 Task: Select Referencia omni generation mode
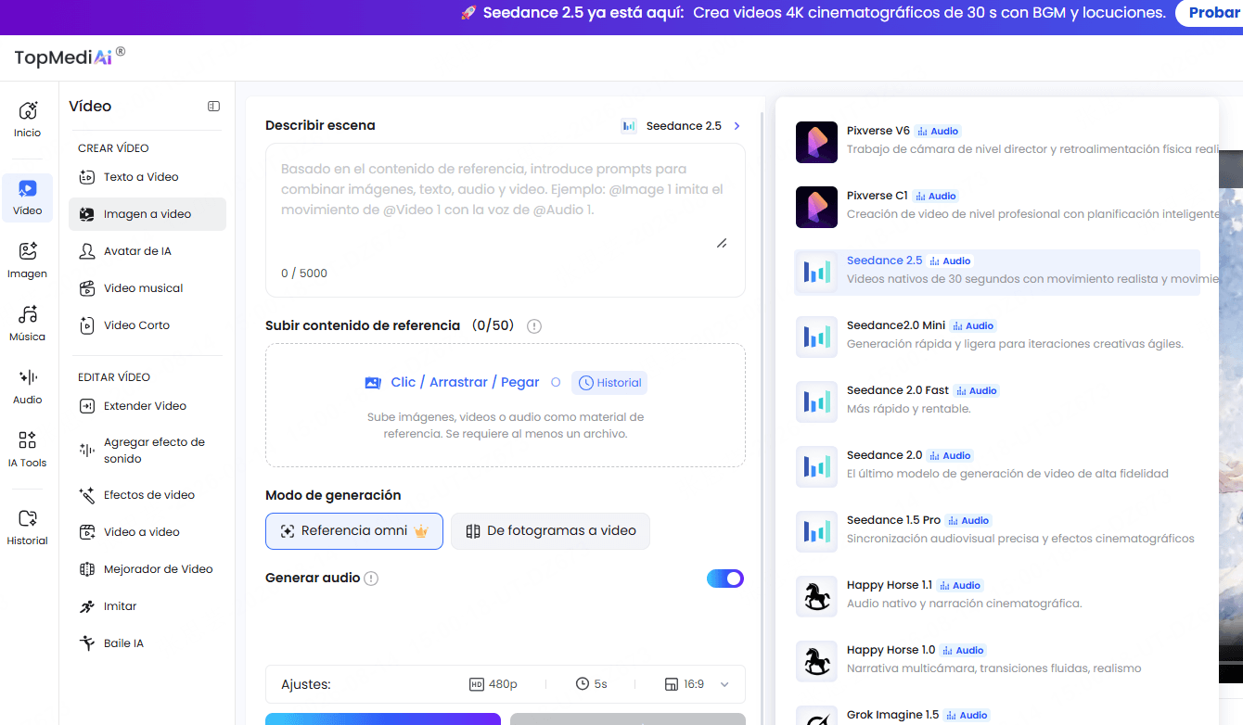click(x=354, y=531)
